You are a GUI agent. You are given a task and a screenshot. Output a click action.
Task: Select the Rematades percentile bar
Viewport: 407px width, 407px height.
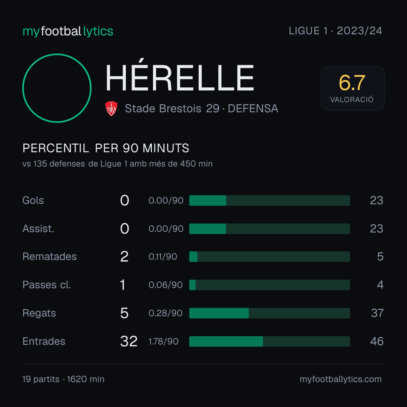pyautogui.click(x=269, y=257)
